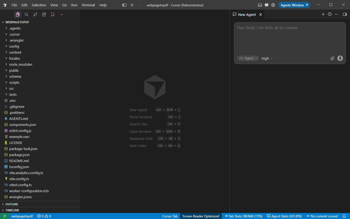Go forward with the right arrow
The image size is (350, 219).
[139, 5]
